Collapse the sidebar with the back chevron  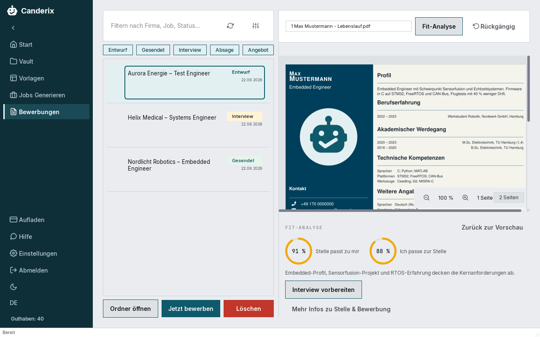coord(13,28)
